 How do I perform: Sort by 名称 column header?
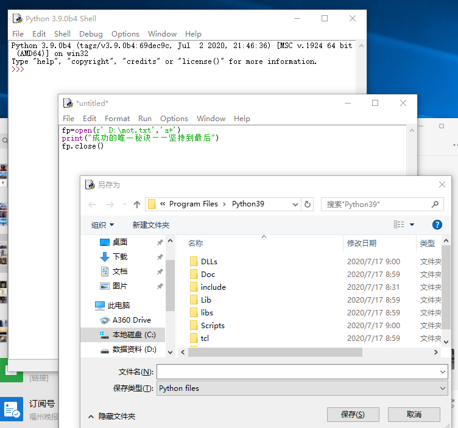tap(196, 243)
